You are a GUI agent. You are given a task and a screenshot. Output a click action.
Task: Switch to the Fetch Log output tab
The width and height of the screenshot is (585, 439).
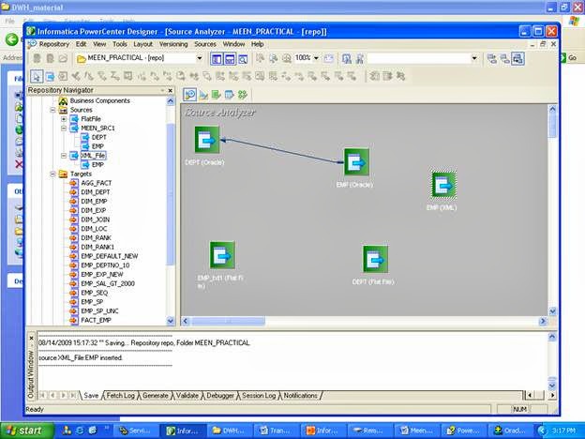tap(121, 395)
